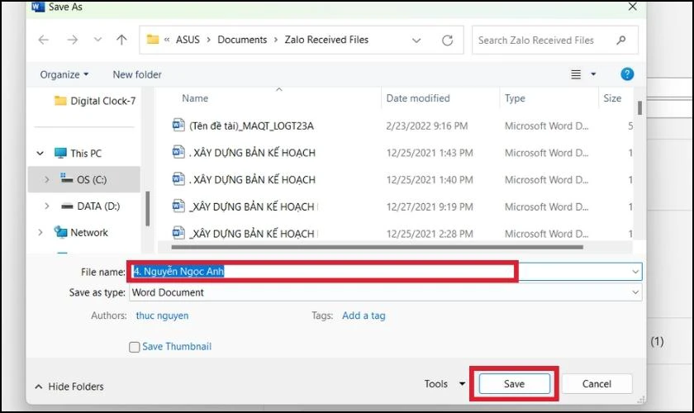
Task: Collapse the This PC tree node
Action: [40, 153]
